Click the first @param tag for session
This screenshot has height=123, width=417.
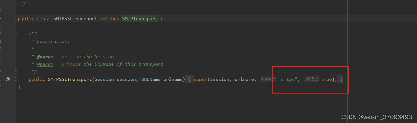[45, 56]
